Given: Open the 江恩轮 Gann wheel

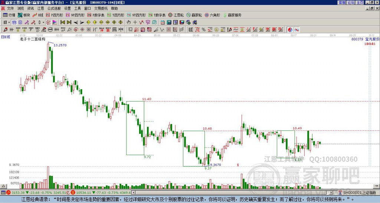Looking at the screenshot, I should pos(176,15).
